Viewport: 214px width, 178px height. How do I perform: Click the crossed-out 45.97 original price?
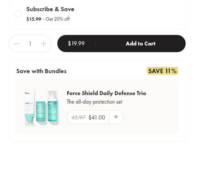(x=79, y=117)
